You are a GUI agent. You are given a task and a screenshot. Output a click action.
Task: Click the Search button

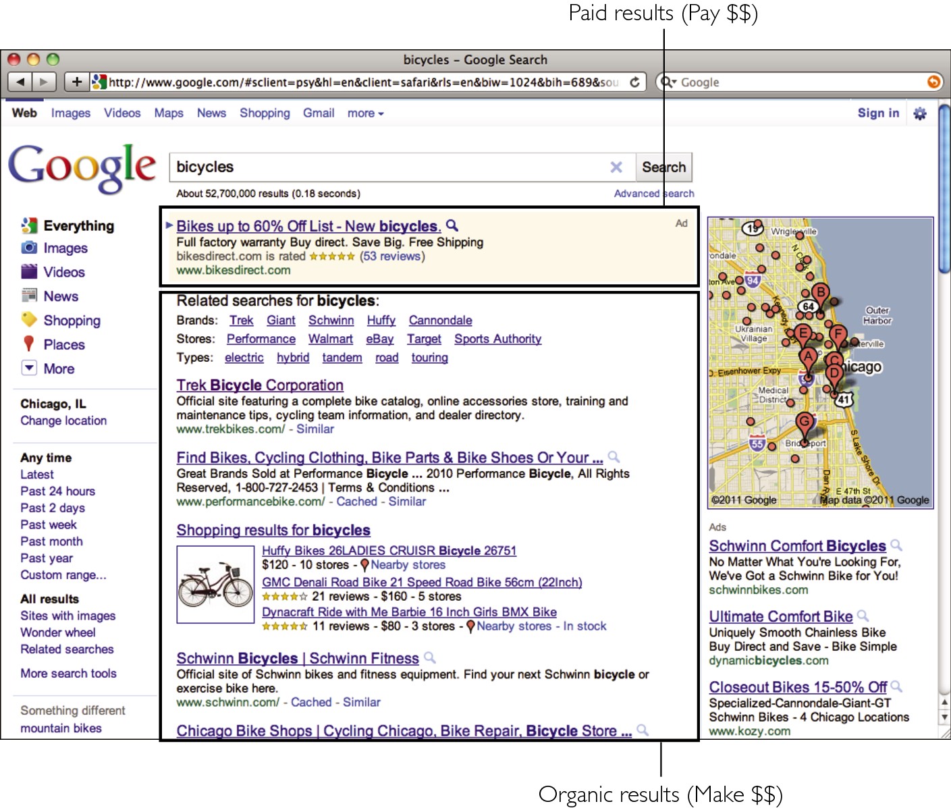point(663,167)
